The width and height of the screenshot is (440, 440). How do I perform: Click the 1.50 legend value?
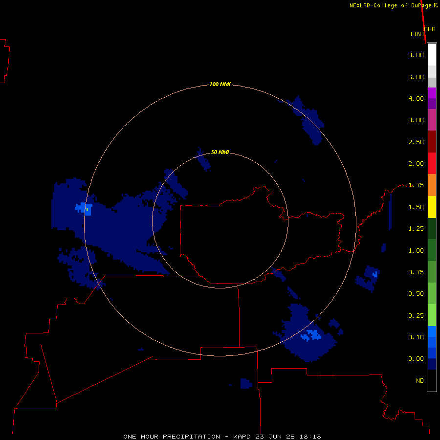tap(416, 207)
